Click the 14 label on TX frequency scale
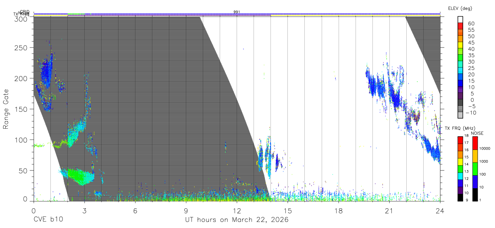Screen dimensions: 495x228 click(x=466, y=164)
